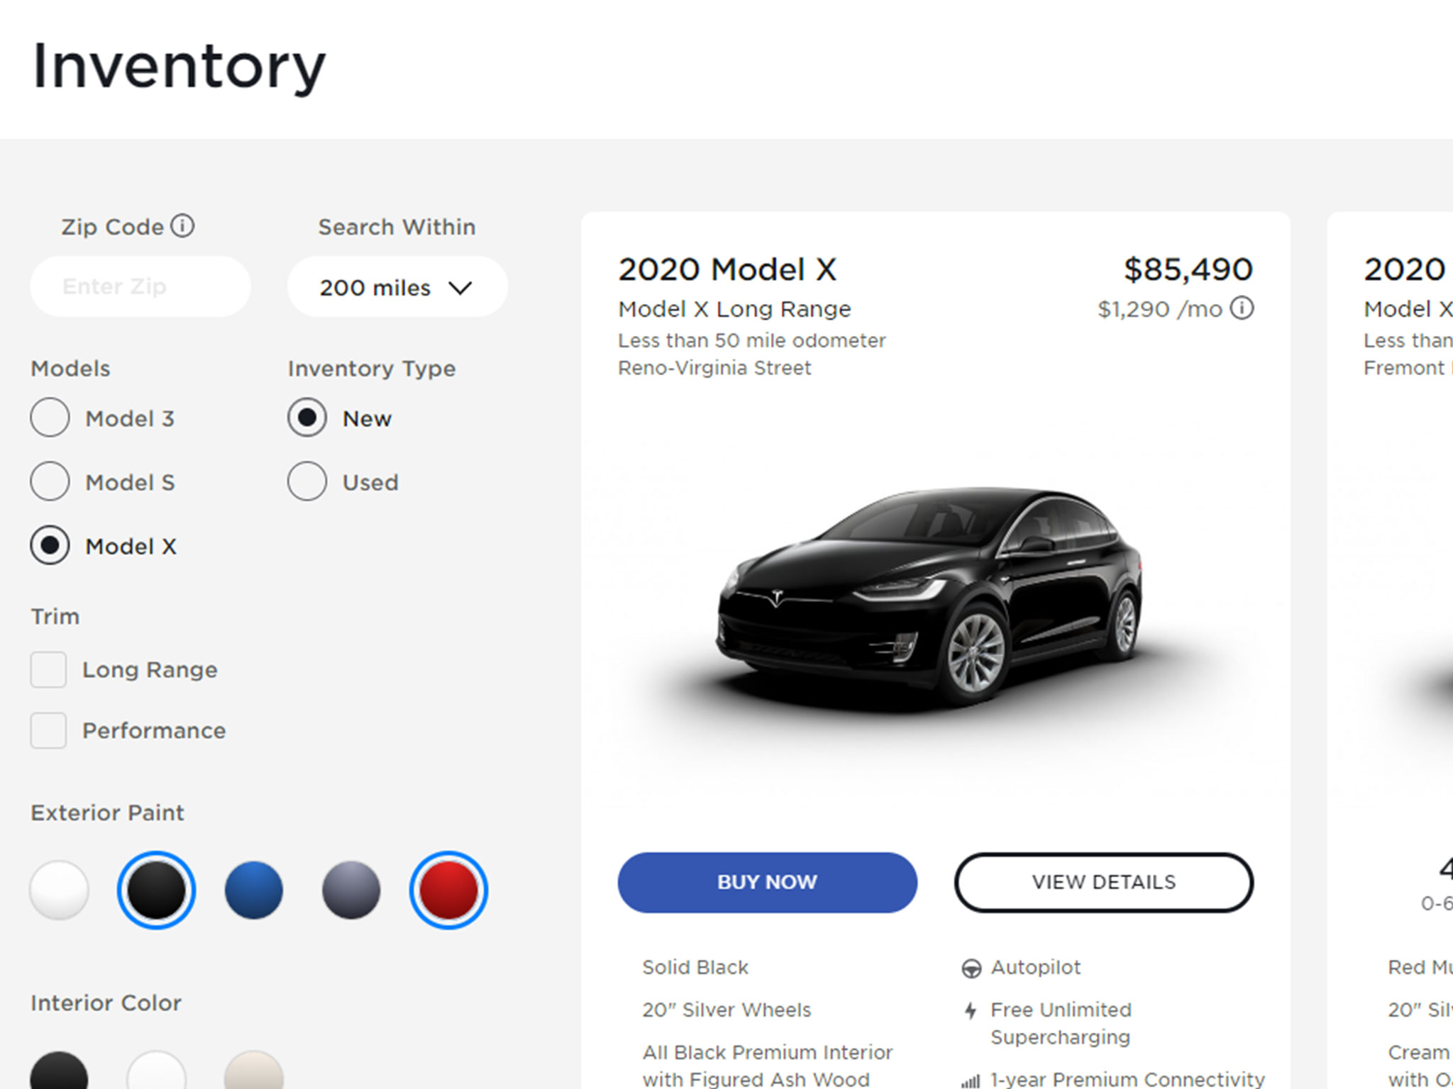
Task: Enable the Long Range trim checkbox
Action: 48,670
